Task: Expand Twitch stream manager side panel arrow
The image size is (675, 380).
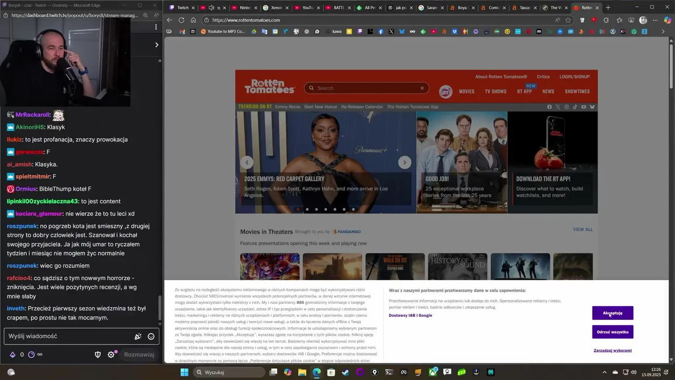Action: (156, 45)
